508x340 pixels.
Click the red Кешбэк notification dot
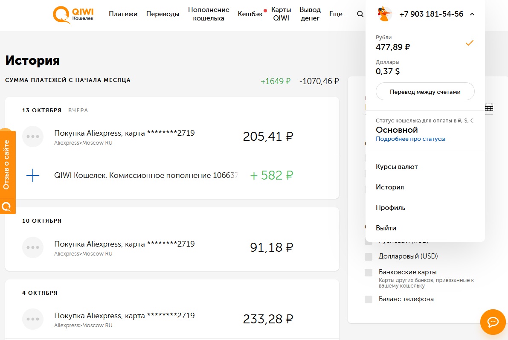tap(265, 11)
